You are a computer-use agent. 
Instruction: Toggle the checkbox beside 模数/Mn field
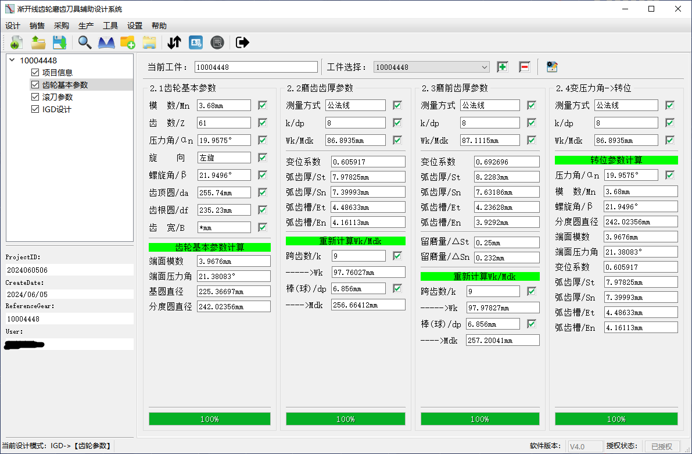(263, 105)
